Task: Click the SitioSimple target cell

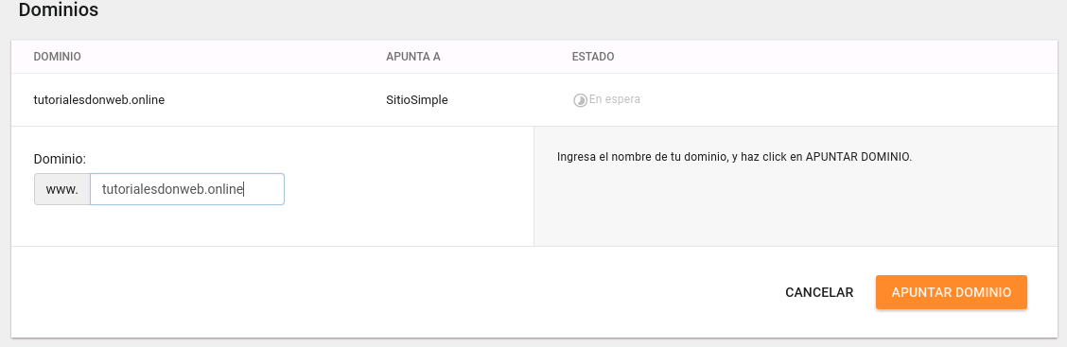Action: (x=417, y=100)
